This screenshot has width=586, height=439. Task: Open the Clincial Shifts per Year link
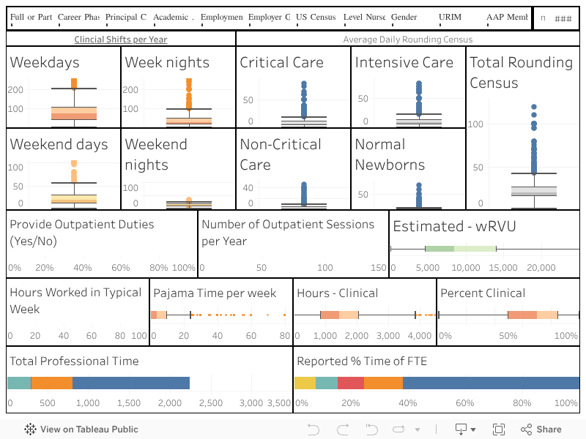click(x=121, y=40)
